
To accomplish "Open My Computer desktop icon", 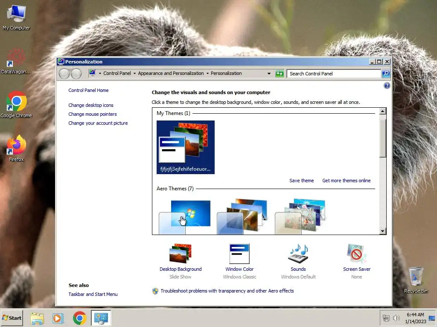I will click(16, 18).
